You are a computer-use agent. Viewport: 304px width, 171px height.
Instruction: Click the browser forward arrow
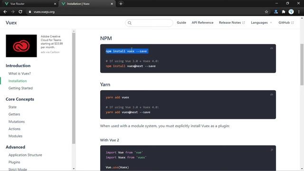coord(13,12)
